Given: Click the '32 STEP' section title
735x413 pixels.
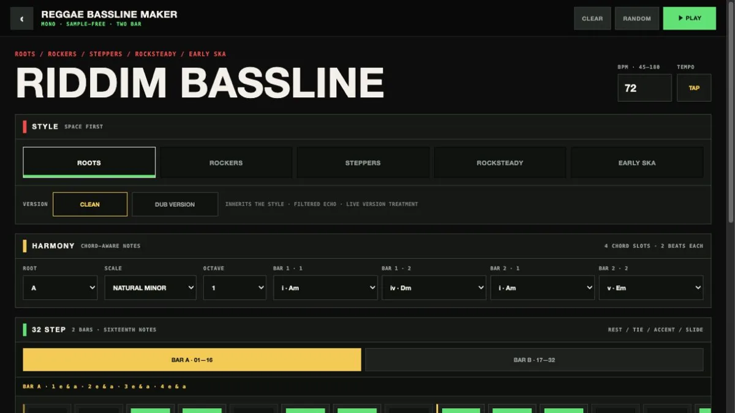Looking at the screenshot, I should pyautogui.click(x=48, y=329).
